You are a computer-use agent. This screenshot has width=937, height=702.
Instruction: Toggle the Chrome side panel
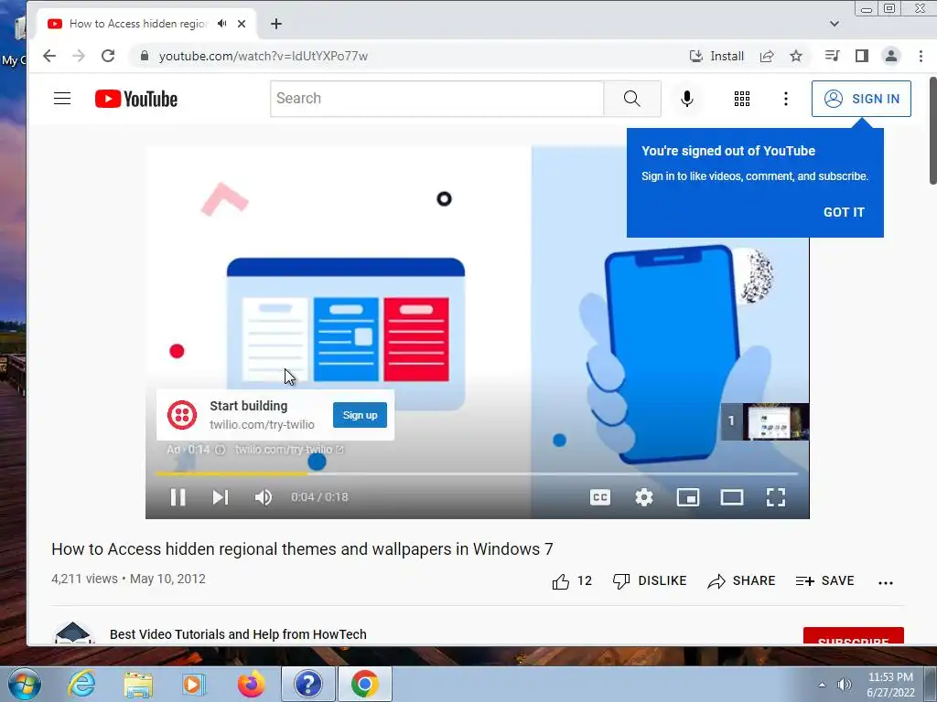[x=862, y=56]
